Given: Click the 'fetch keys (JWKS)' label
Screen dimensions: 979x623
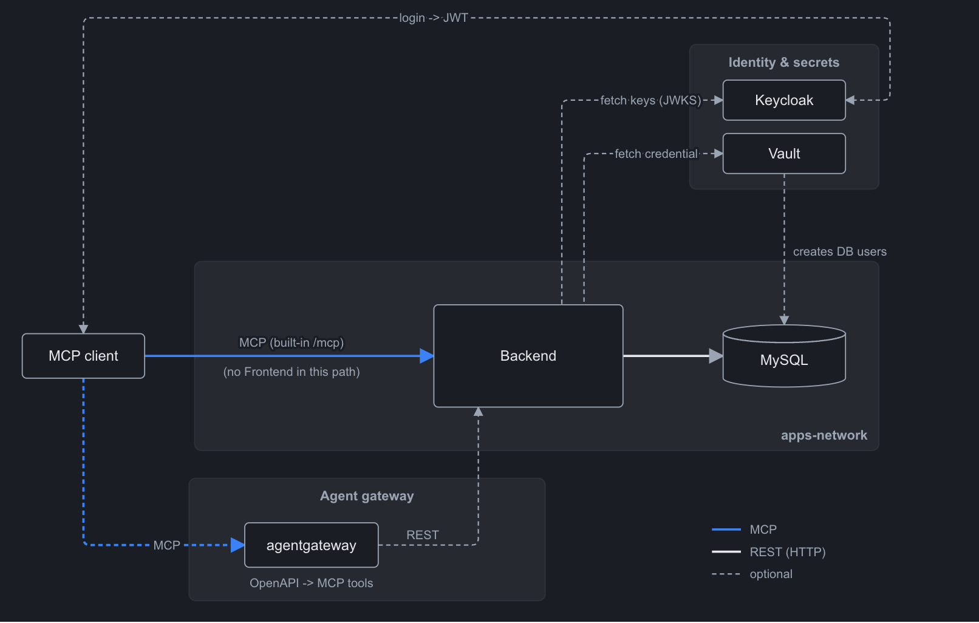Looking at the screenshot, I should [x=650, y=100].
